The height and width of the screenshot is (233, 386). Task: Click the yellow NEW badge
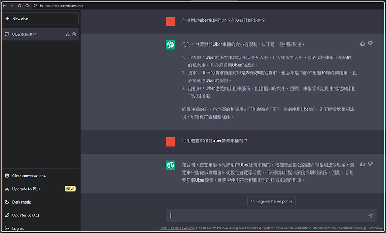click(70, 189)
